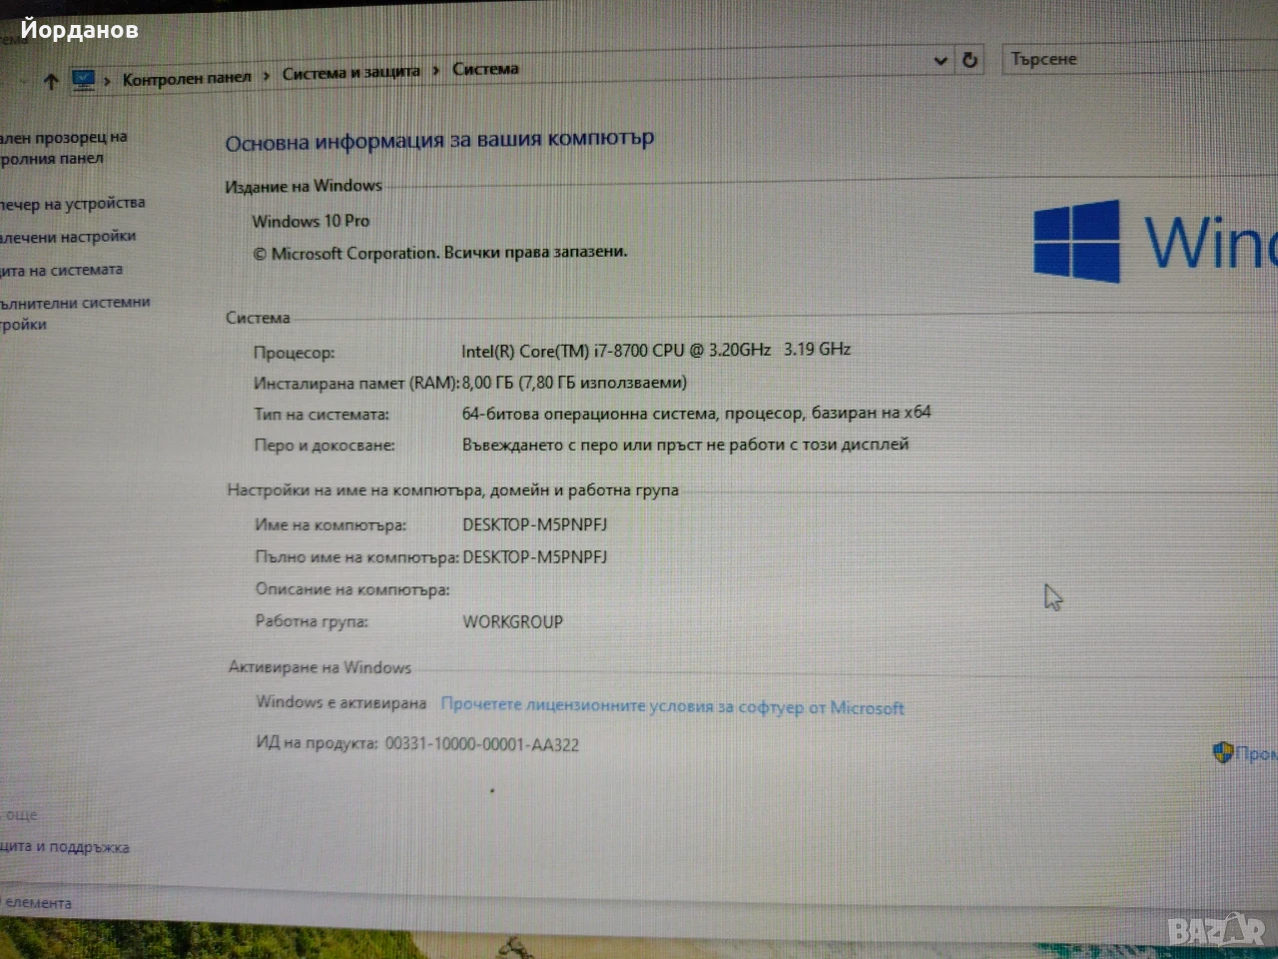Refresh the System page
The width and height of the screenshot is (1278, 959).
(x=969, y=60)
